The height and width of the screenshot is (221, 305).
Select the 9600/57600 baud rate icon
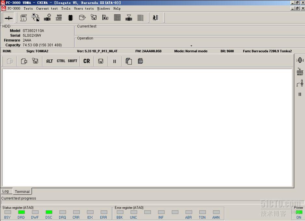tap(59, 17)
